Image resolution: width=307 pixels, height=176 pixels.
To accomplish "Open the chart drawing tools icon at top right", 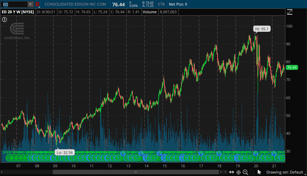I will click(290, 12).
